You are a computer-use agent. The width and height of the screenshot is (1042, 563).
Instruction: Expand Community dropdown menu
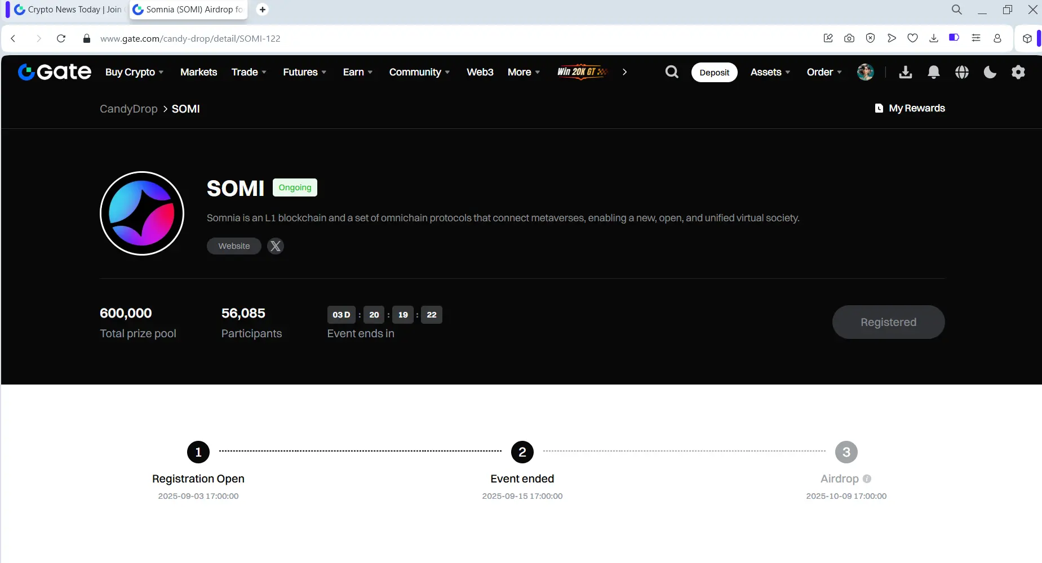[x=420, y=72]
